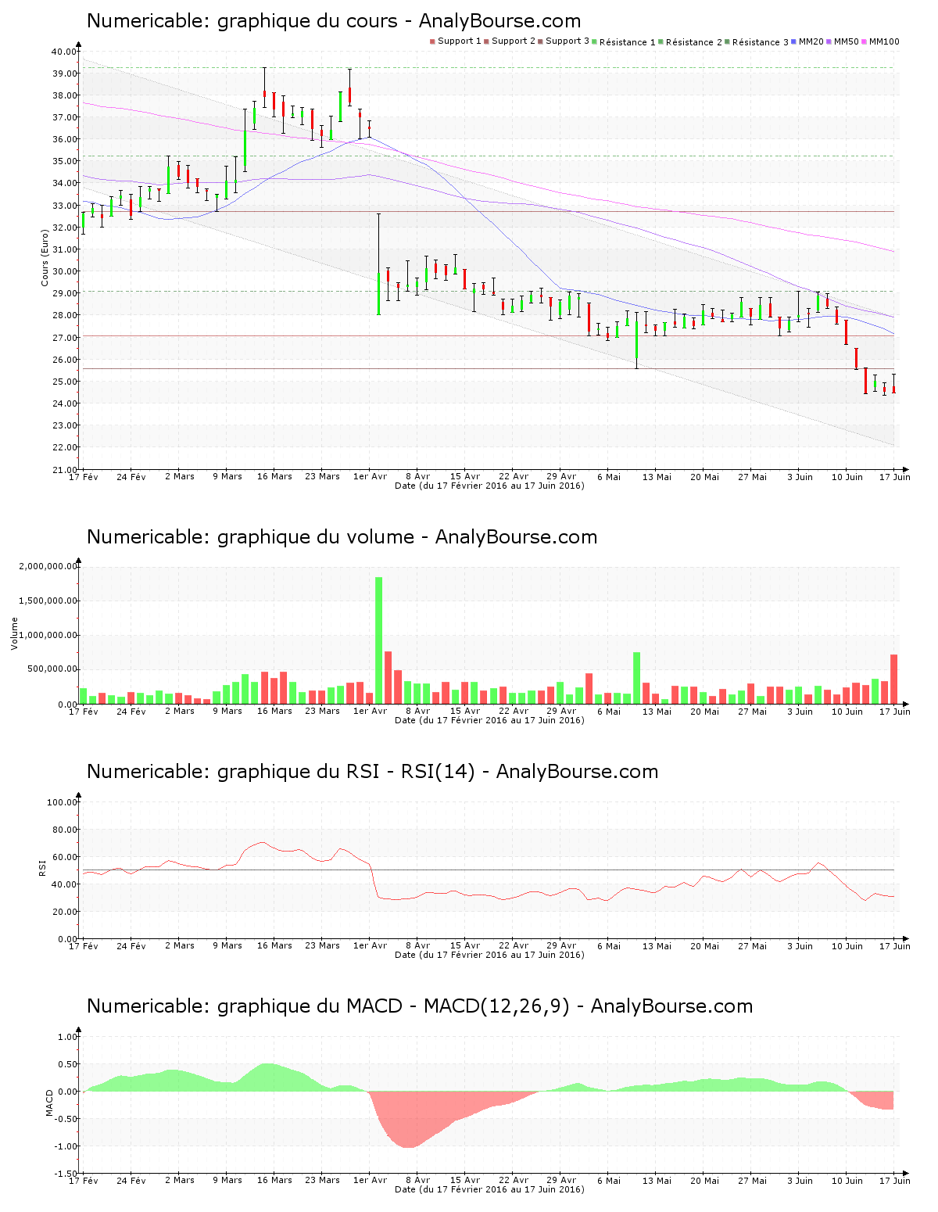
Task: Select the Résistance 3 legend entry
Action: point(757,42)
